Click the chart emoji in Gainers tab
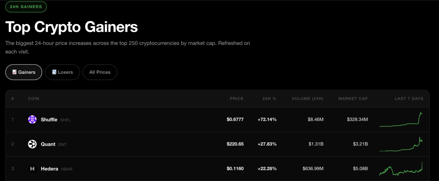Image resolution: width=439 pixels, height=181 pixels. [x=14, y=72]
